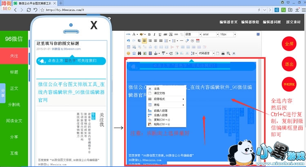Image resolution: width=306 pixels, height=167 pixels.
Task: Select the 关注 sidebar category
Action: [x=14, y=56]
